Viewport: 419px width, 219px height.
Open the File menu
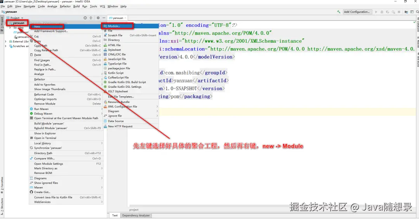point(3,6)
